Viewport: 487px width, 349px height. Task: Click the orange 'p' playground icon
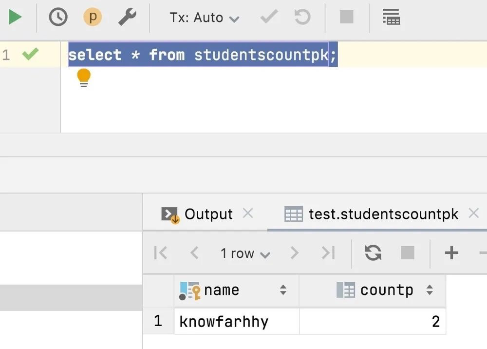pyautogui.click(x=93, y=18)
